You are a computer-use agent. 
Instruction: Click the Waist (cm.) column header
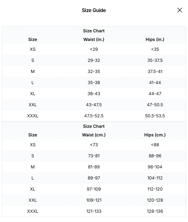pyautogui.click(x=94, y=135)
